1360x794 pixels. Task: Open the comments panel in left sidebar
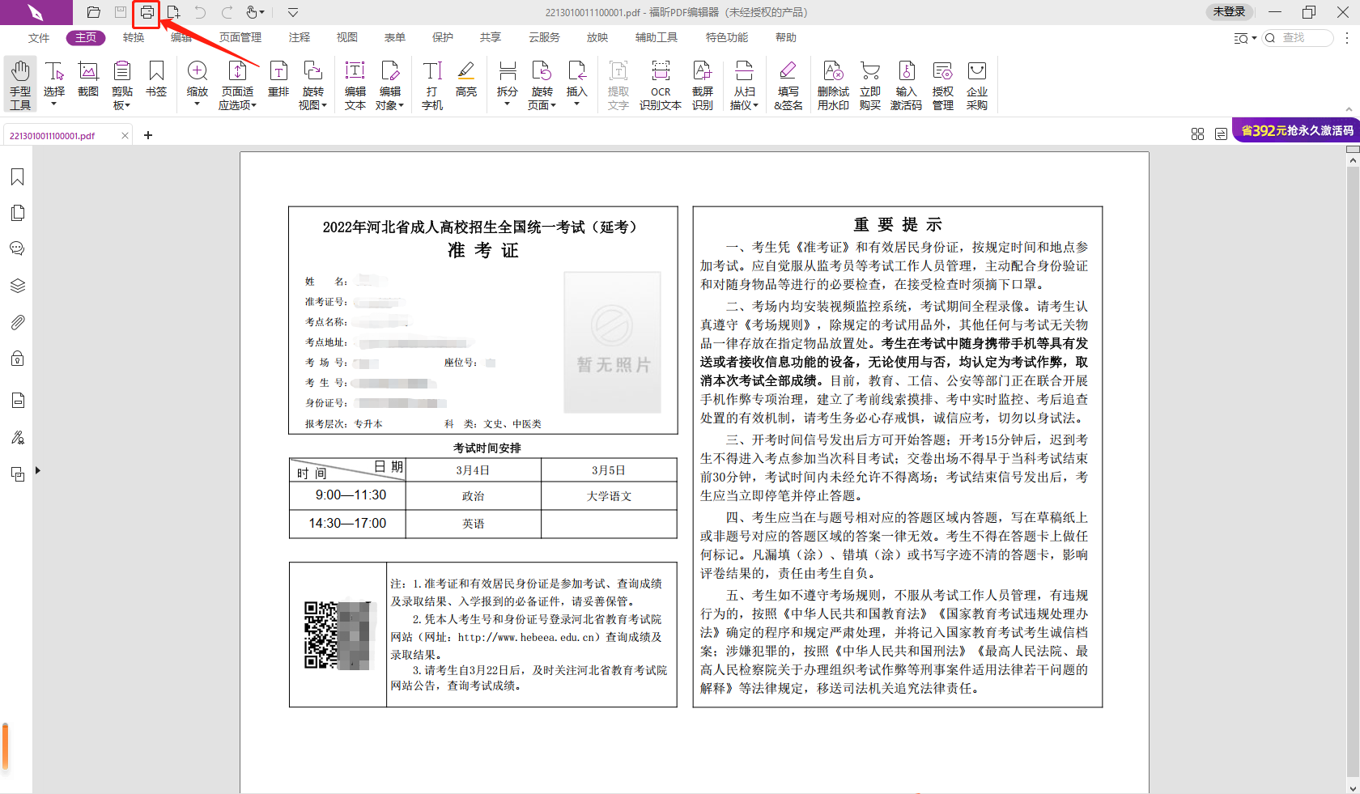[17, 248]
